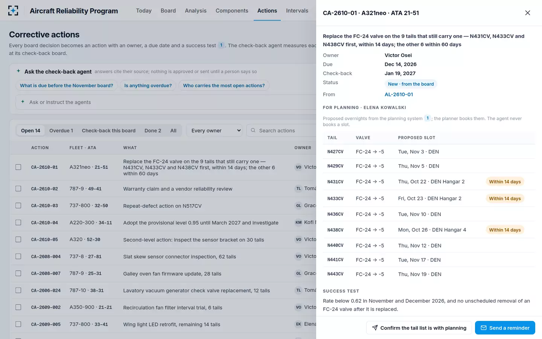
Task: Select the checkbox for CA-2610-01
Action: tap(18, 167)
